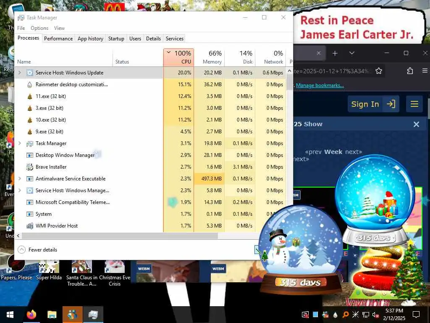Open the browser application hamburger menu
Image resolution: width=430 pixels, height=323 pixels.
tap(425, 71)
